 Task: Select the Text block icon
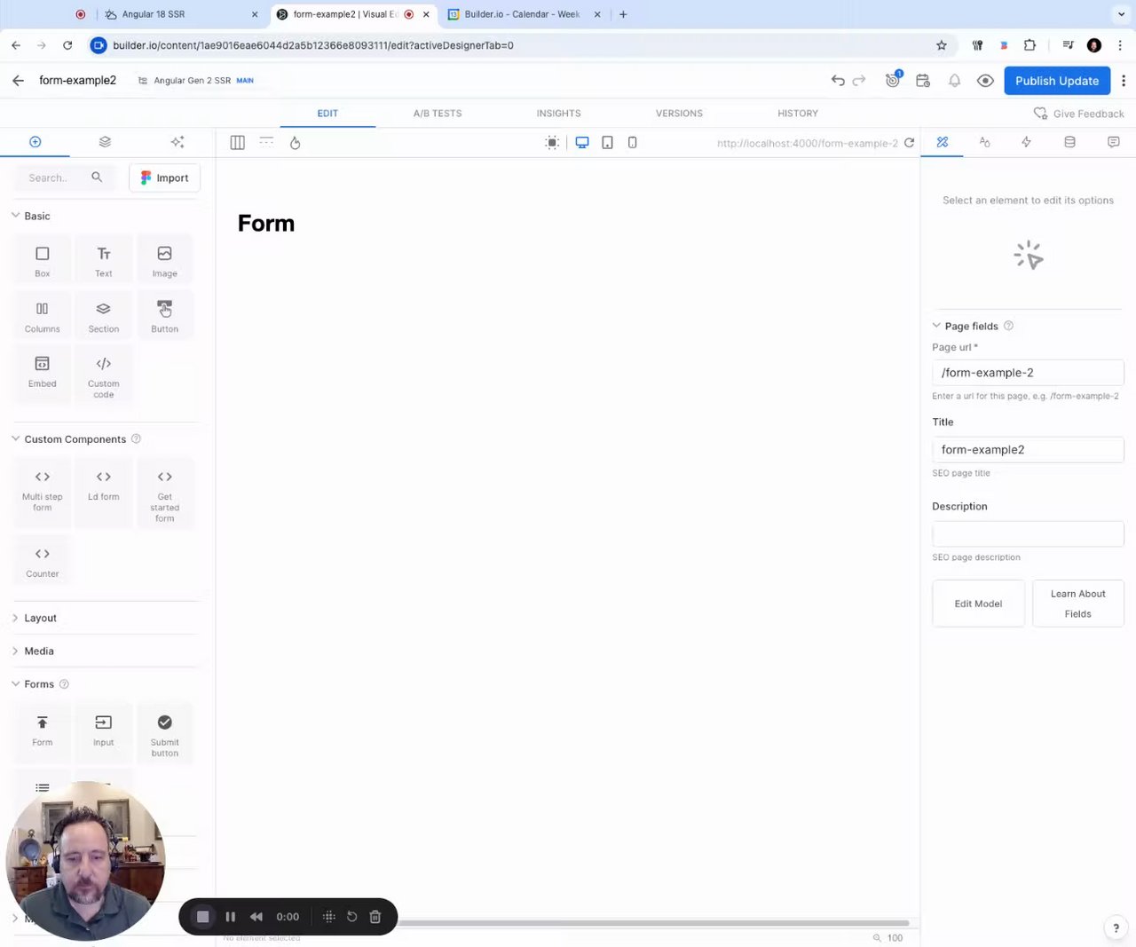(104, 254)
